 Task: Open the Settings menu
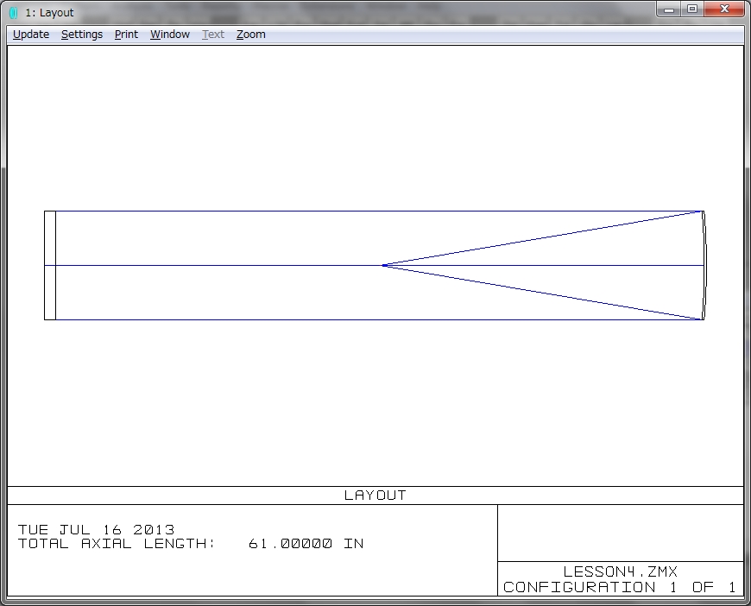82,35
